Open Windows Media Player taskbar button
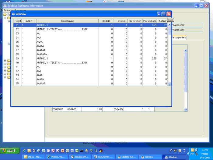 (80, 157)
